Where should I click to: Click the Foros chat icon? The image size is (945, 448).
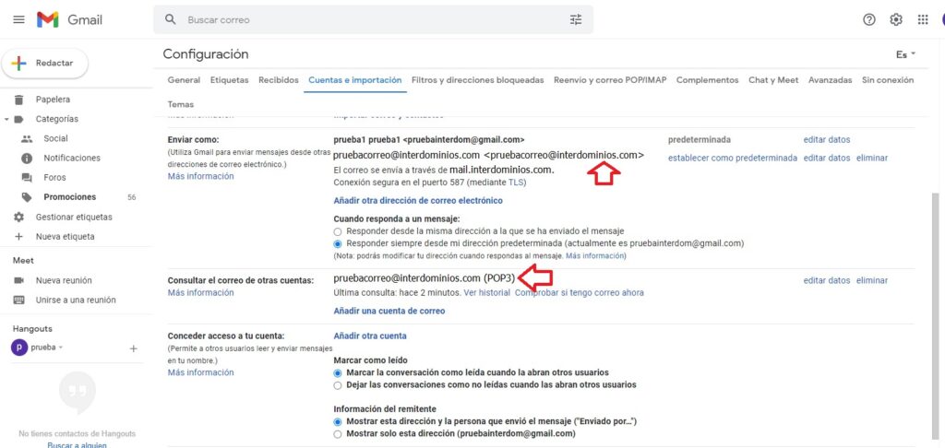coord(27,178)
